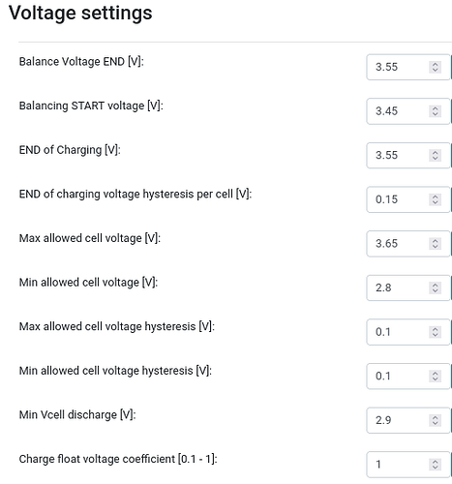Click the Min allowed cell voltage field
Viewport: 452px width, 484px height.
(x=408, y=287)
